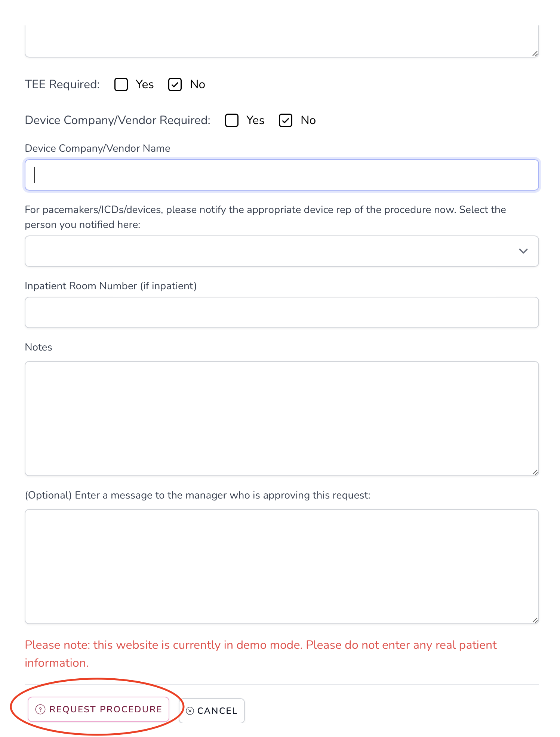Screen dimensions: 560x737
Task: Click the optional manager message text area
Action: click(281, 566)
